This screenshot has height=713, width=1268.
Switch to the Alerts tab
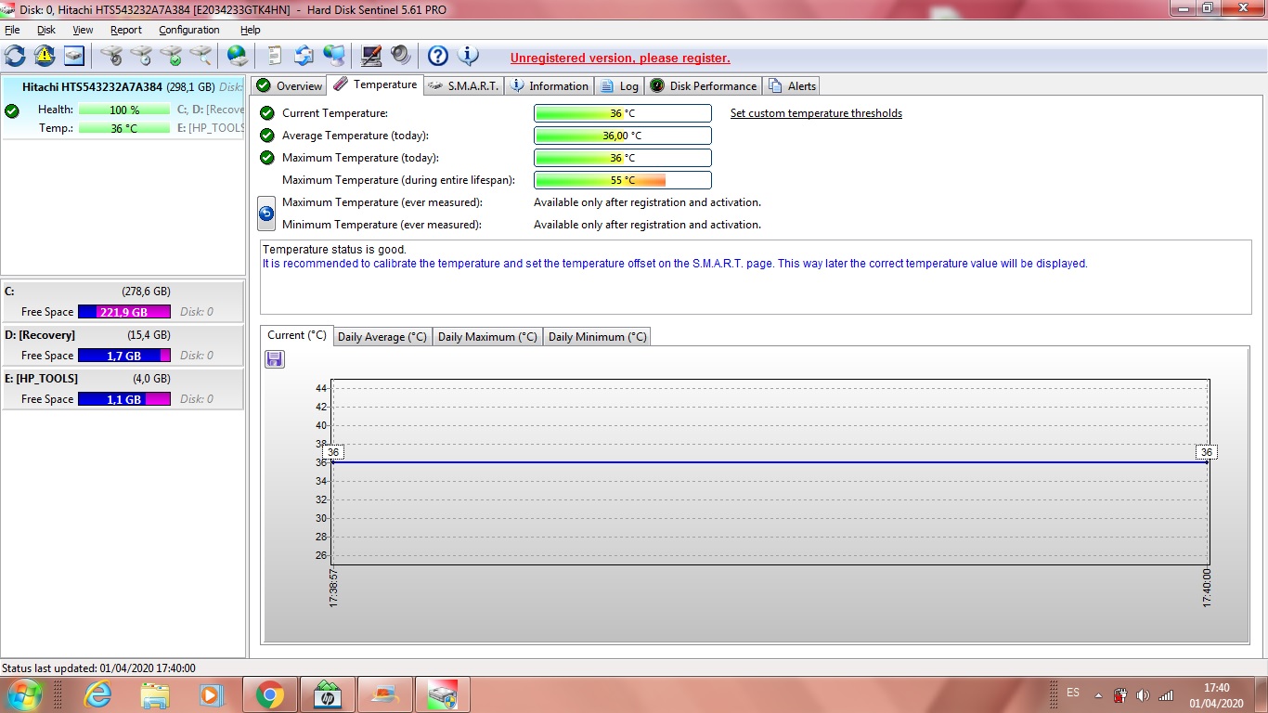coord(792,85)
